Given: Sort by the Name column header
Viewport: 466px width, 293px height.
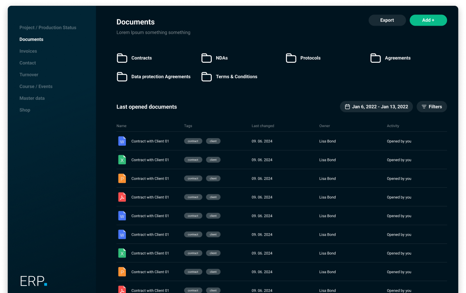Looking at the screenshot, I should [x=121, y=126].
